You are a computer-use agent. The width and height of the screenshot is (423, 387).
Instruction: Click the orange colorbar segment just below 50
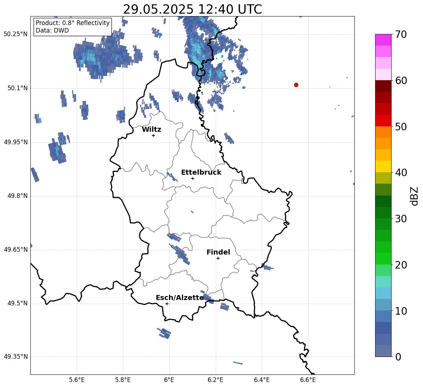pos(383,132)
